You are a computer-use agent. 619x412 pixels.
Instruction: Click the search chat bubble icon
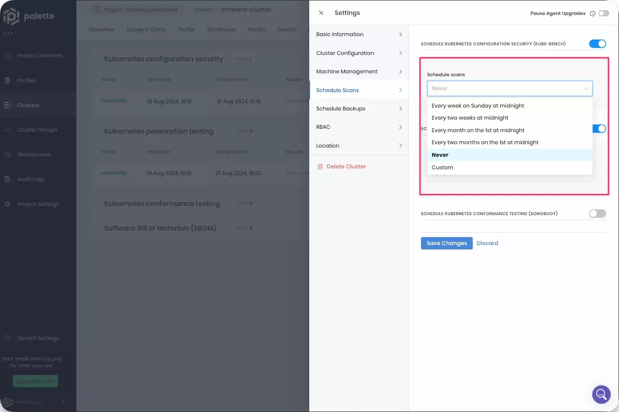[x=601, y=394]
